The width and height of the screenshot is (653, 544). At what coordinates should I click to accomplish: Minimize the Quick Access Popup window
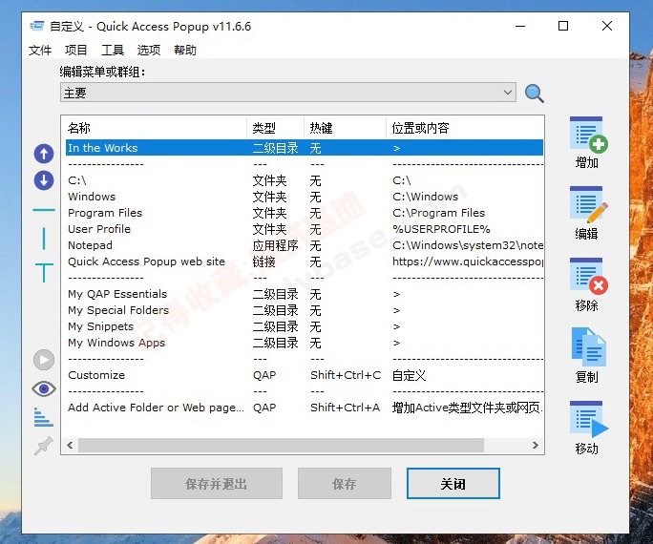point(520,26)
